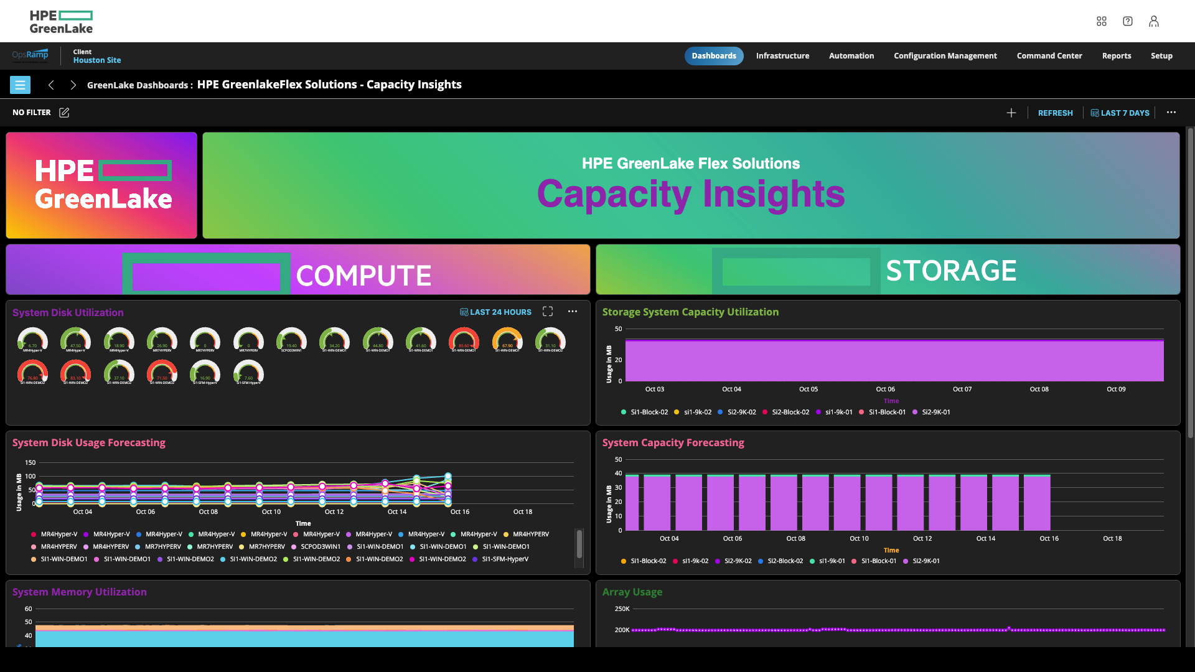This screenshot has width=1195, height=672.
Task: Open the Command Center menu
Action: (x=1049, y=55)
